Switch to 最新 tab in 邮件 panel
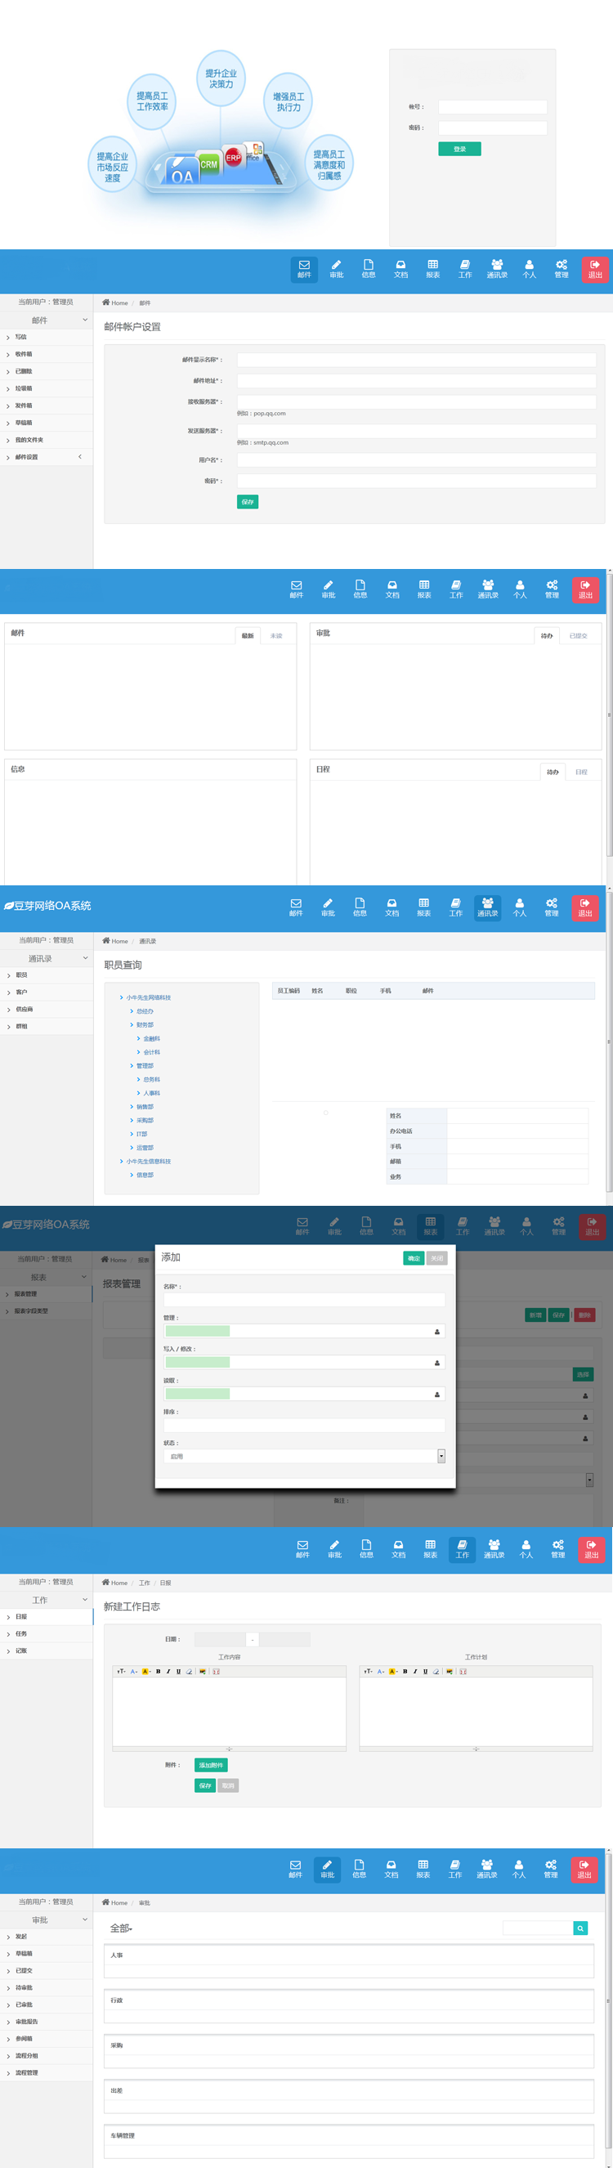Viewport: 613px width, 2168px height. pos(247,636)
